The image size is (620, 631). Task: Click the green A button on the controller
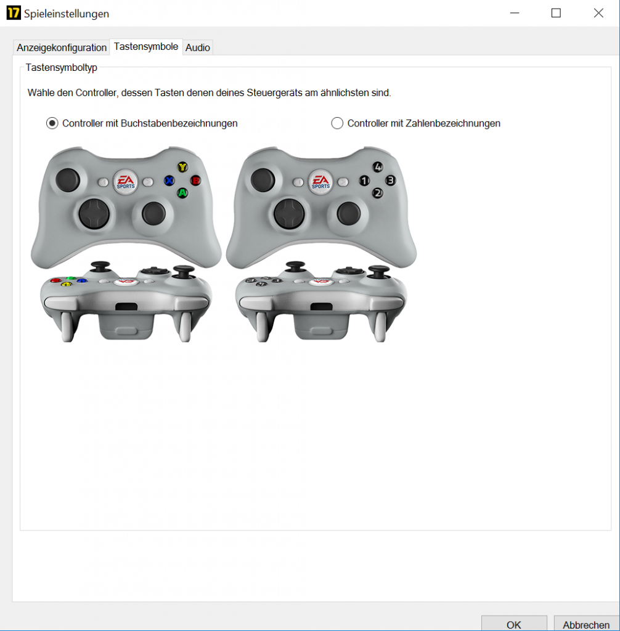coord(183,193)
